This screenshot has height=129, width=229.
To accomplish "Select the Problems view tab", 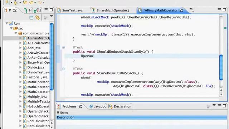I will [69, 106].
